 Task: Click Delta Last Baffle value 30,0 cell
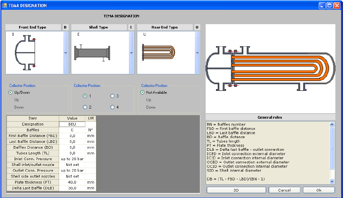pos(72,188)
